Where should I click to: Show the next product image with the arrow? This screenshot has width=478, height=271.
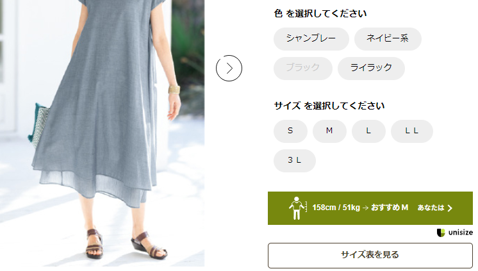point(229,68)
